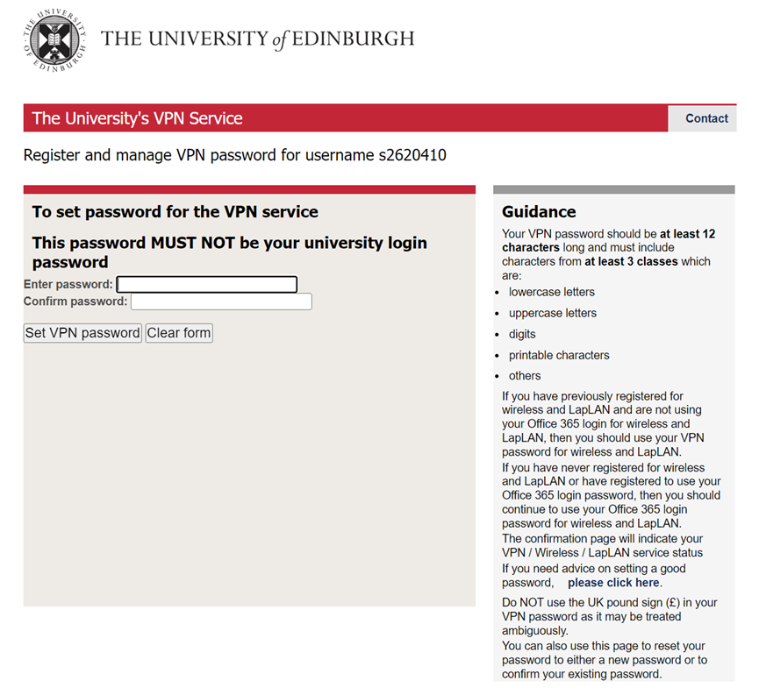The image size is (759, 695).
Task: Click the "digits" bullet item
Action: pyautogui.click(x=522, y=334)
